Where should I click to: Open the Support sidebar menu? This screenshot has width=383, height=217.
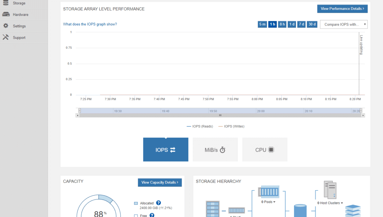24,38
